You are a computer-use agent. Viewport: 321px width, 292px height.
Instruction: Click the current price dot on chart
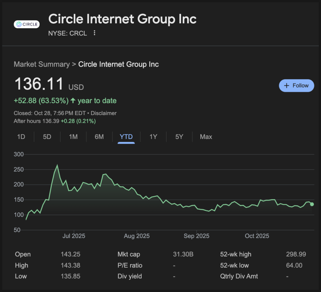(312, 204)
